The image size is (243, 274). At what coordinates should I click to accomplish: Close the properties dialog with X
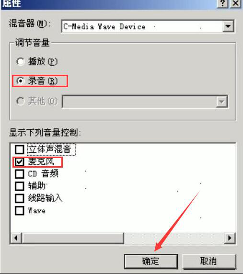235,3
